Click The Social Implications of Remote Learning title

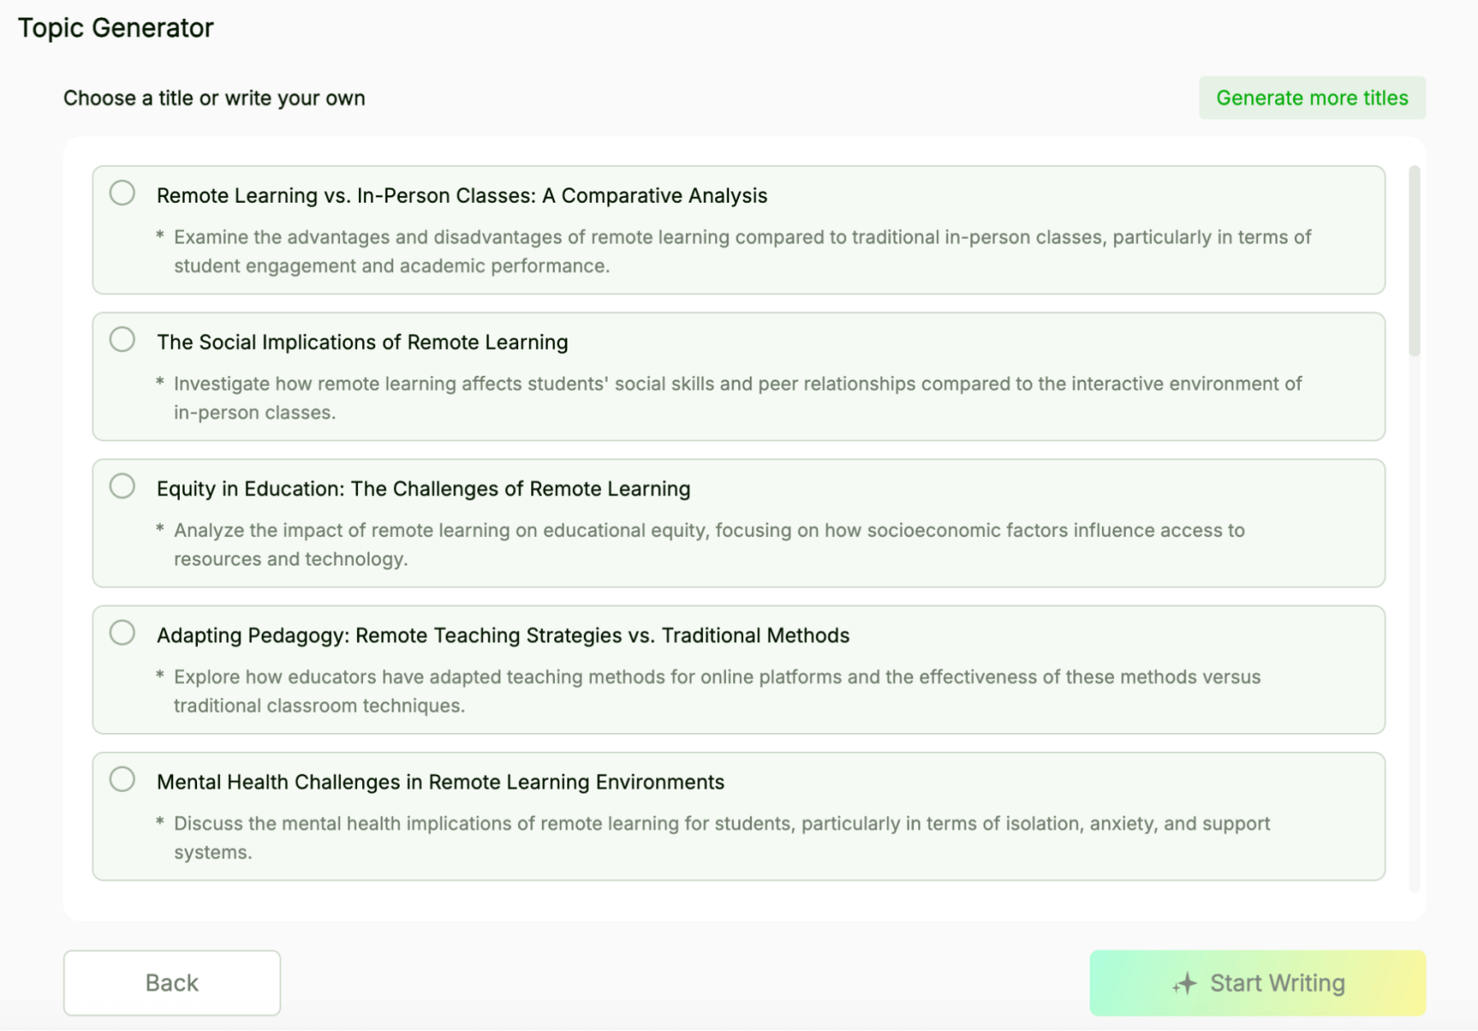click(362, 342)
